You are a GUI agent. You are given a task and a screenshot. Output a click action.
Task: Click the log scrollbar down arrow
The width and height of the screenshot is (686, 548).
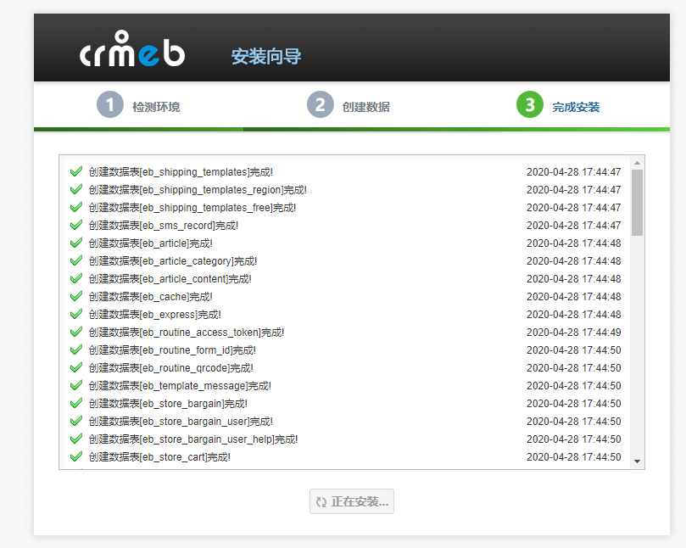[638, 461]
